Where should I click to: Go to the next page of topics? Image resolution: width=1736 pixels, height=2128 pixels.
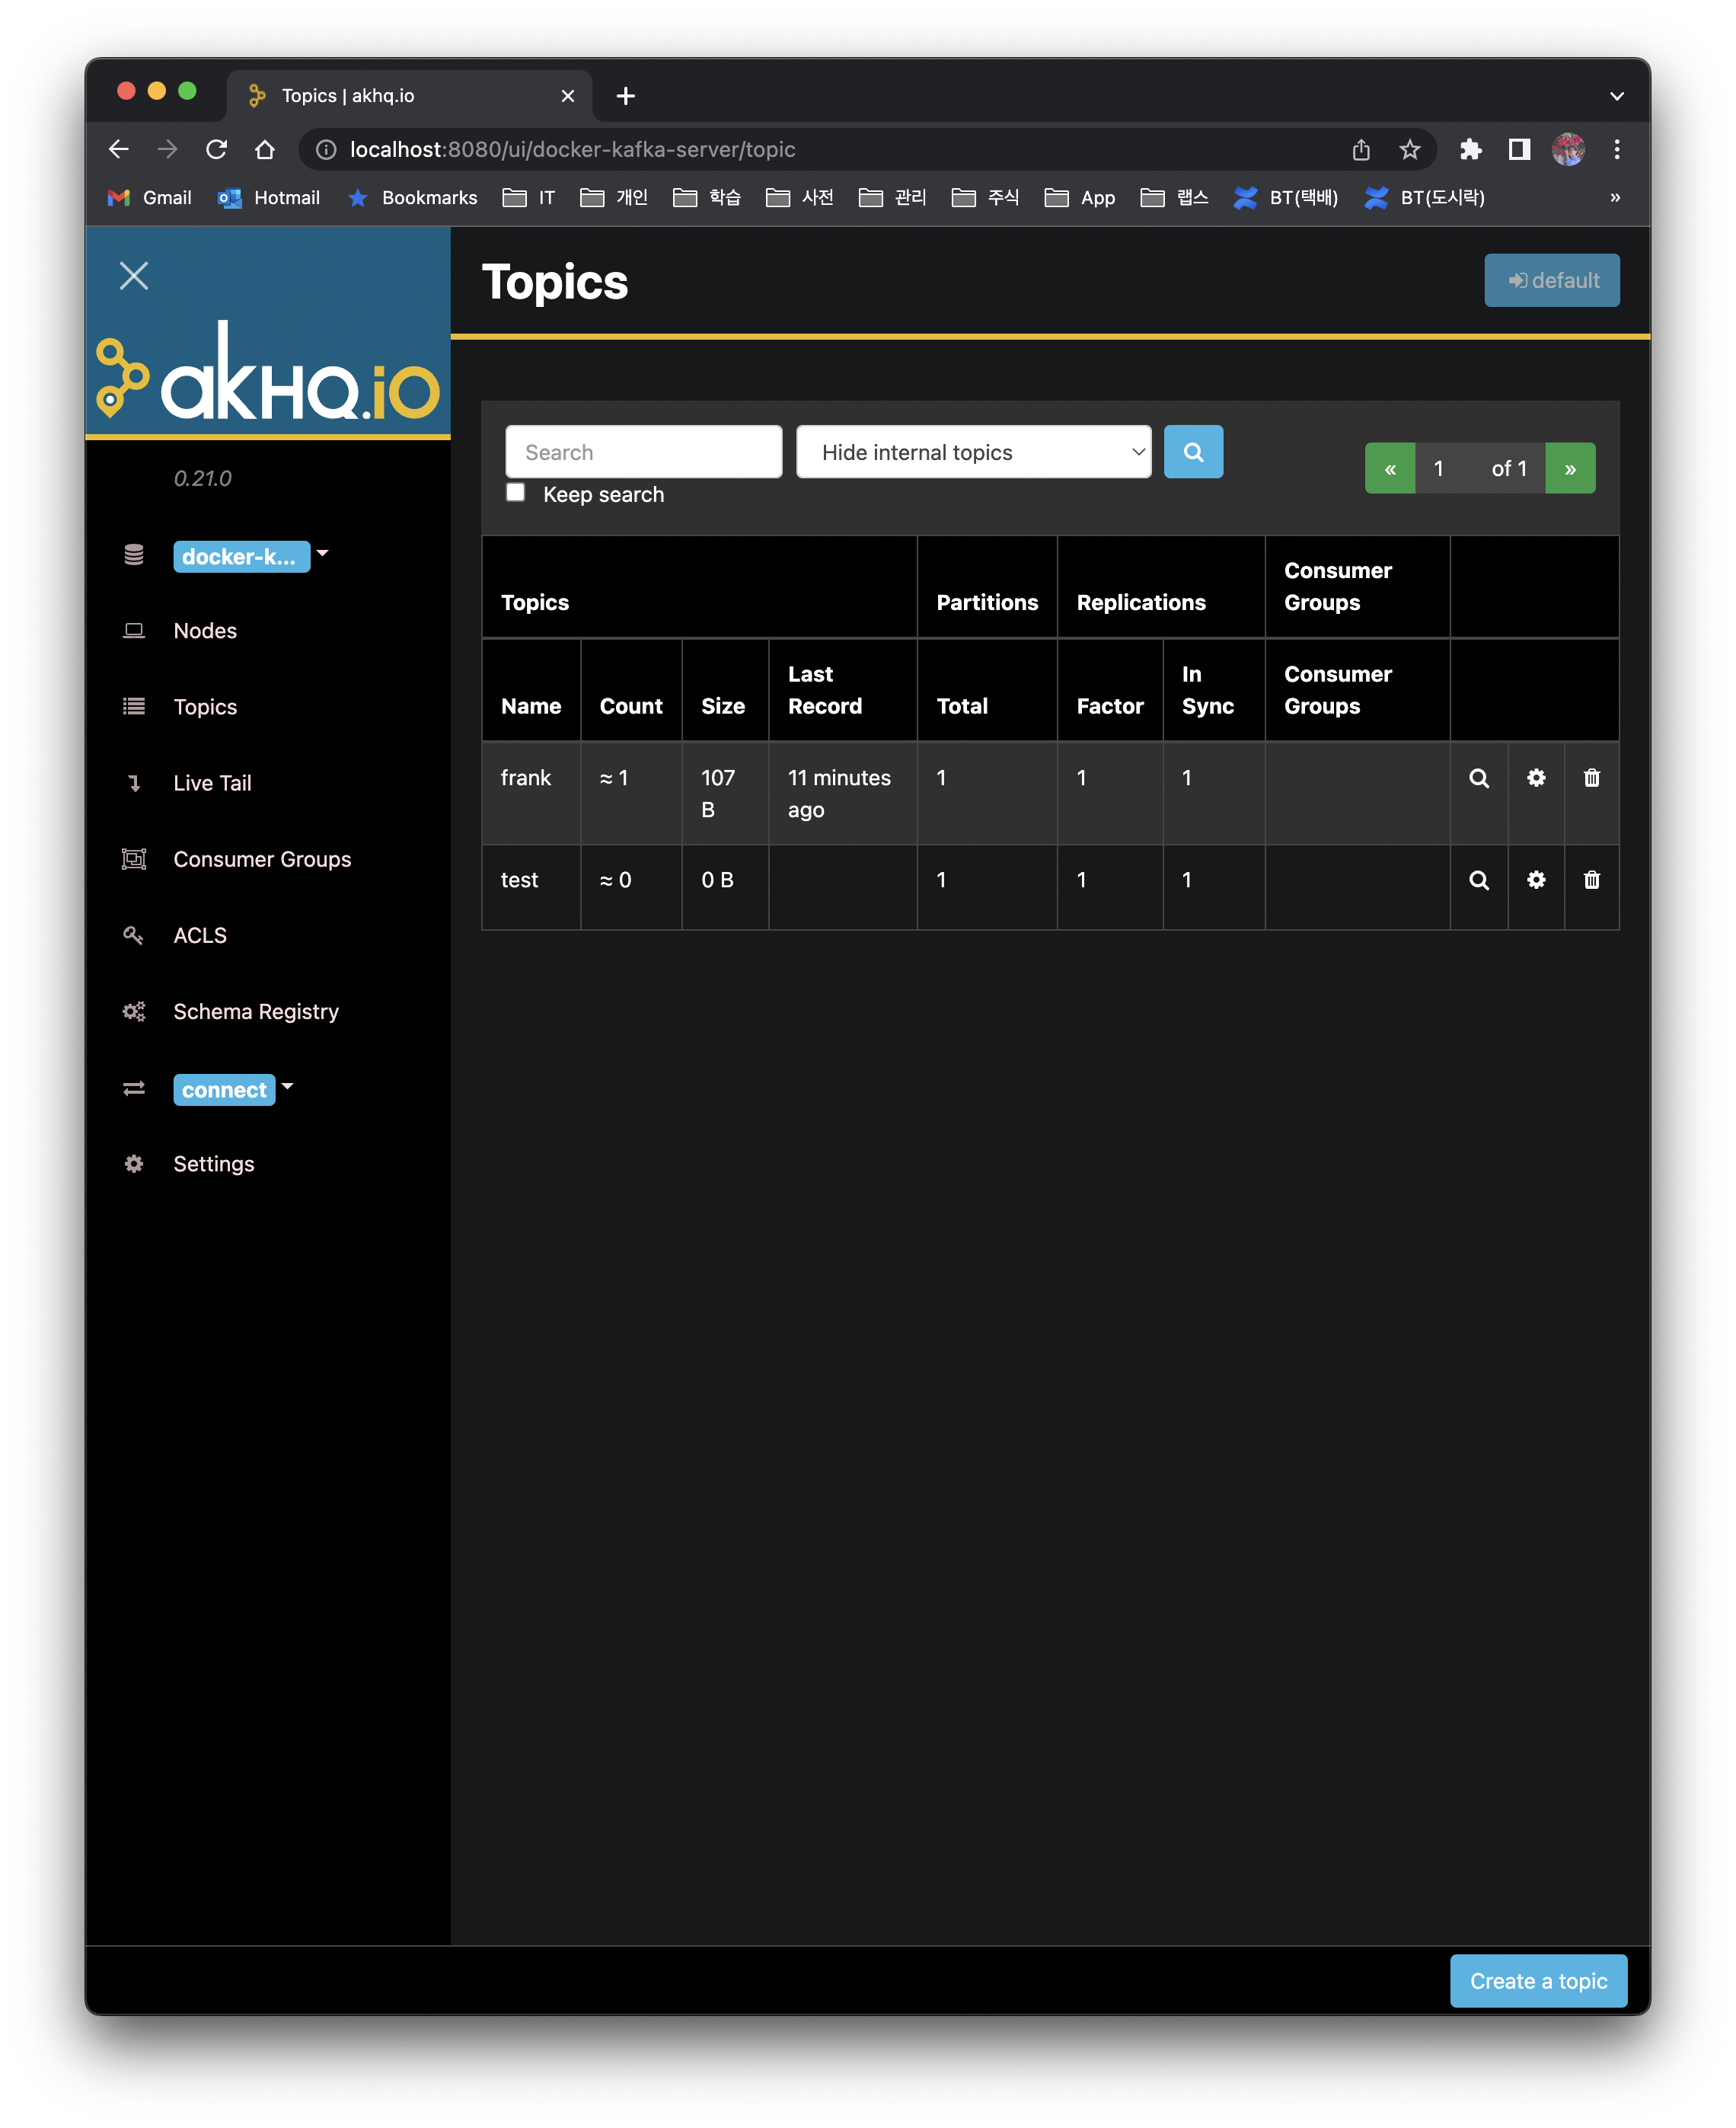(1570, 467)
